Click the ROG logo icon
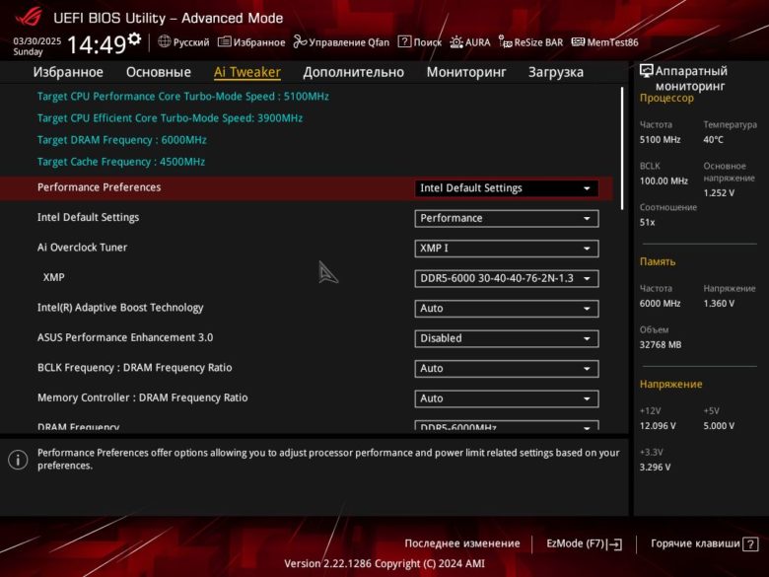 (x=29, y=17)
